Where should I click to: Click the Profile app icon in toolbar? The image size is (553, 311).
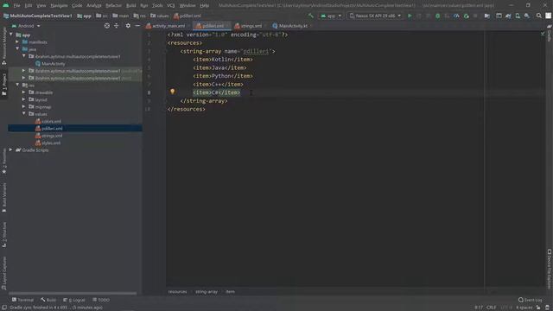tap(456, 16)
